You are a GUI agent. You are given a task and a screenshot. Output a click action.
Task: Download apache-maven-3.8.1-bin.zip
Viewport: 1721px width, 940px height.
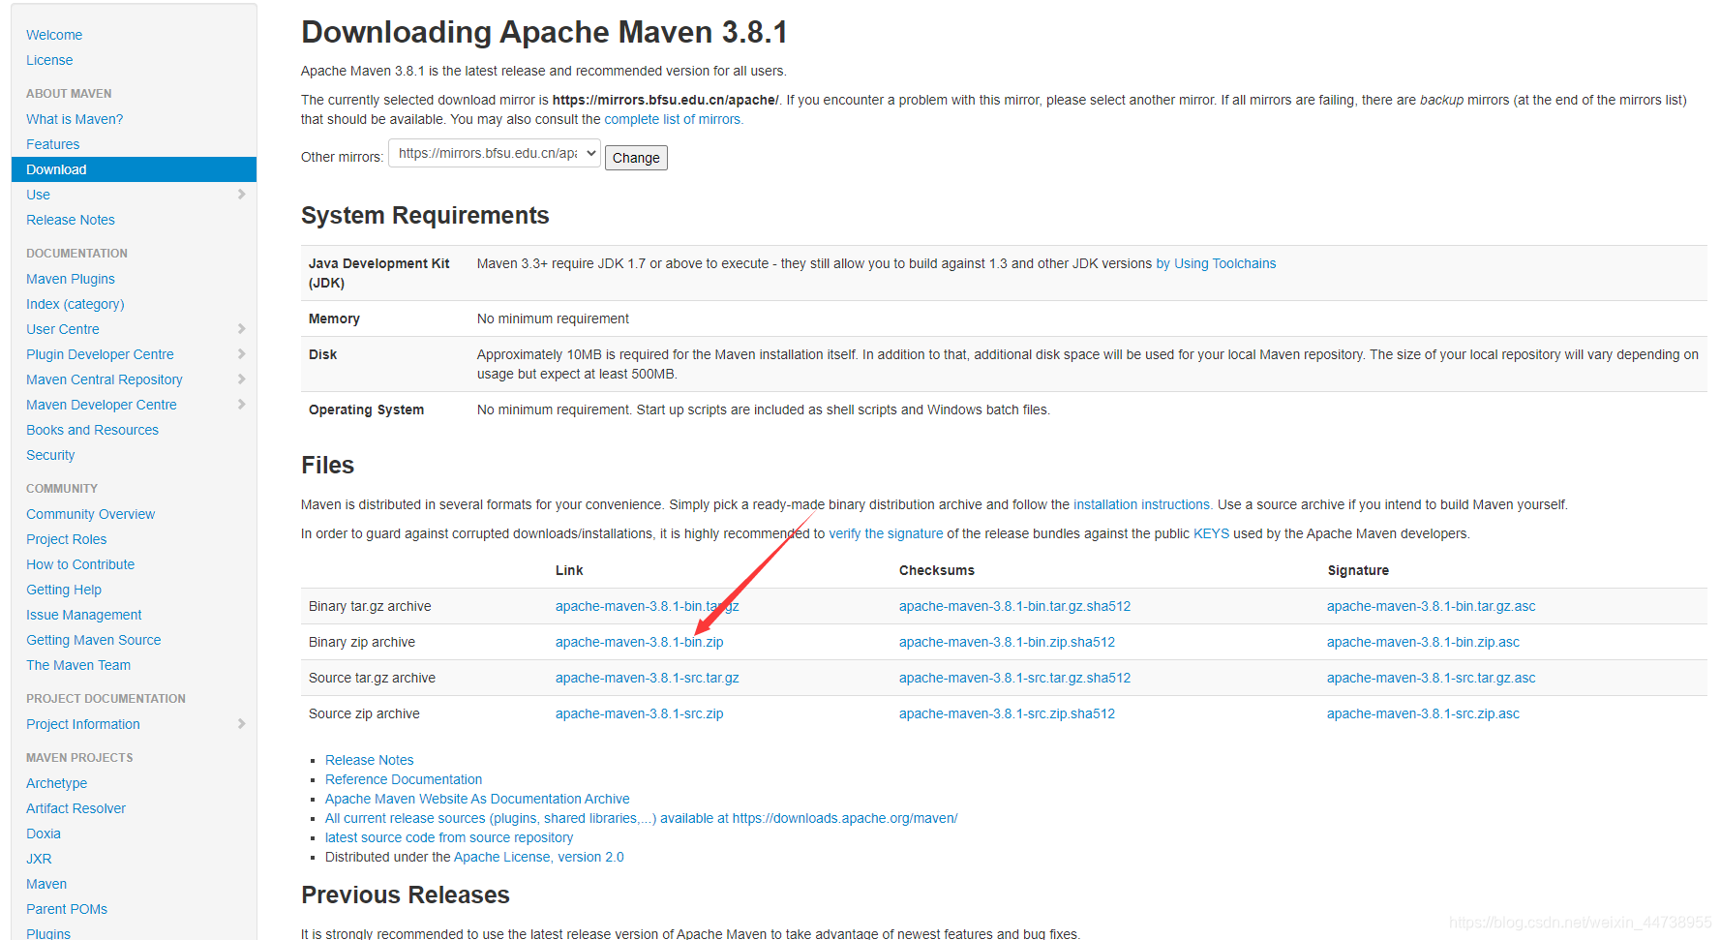(x=640, y=642)
